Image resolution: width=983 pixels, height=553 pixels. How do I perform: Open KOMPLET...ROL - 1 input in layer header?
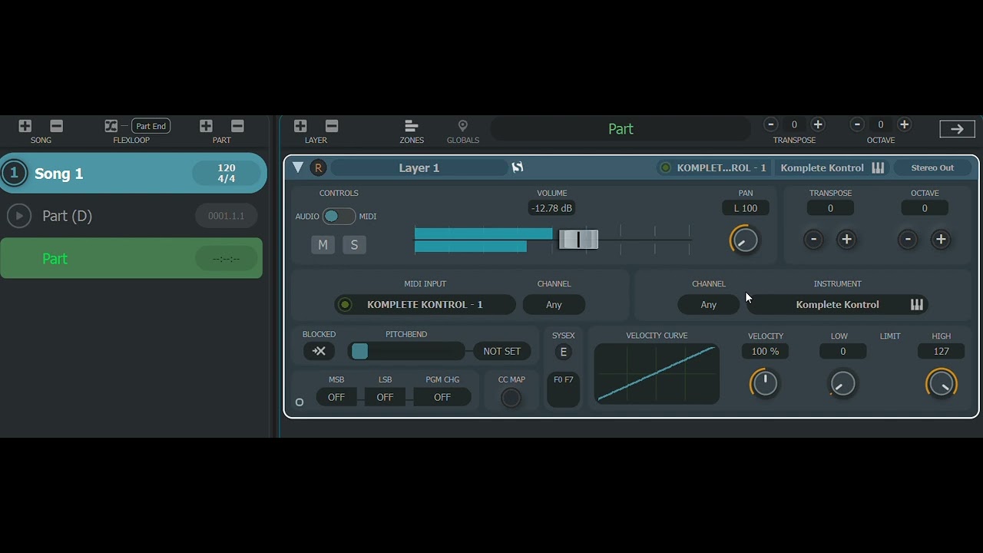click(x=713, y=167)
